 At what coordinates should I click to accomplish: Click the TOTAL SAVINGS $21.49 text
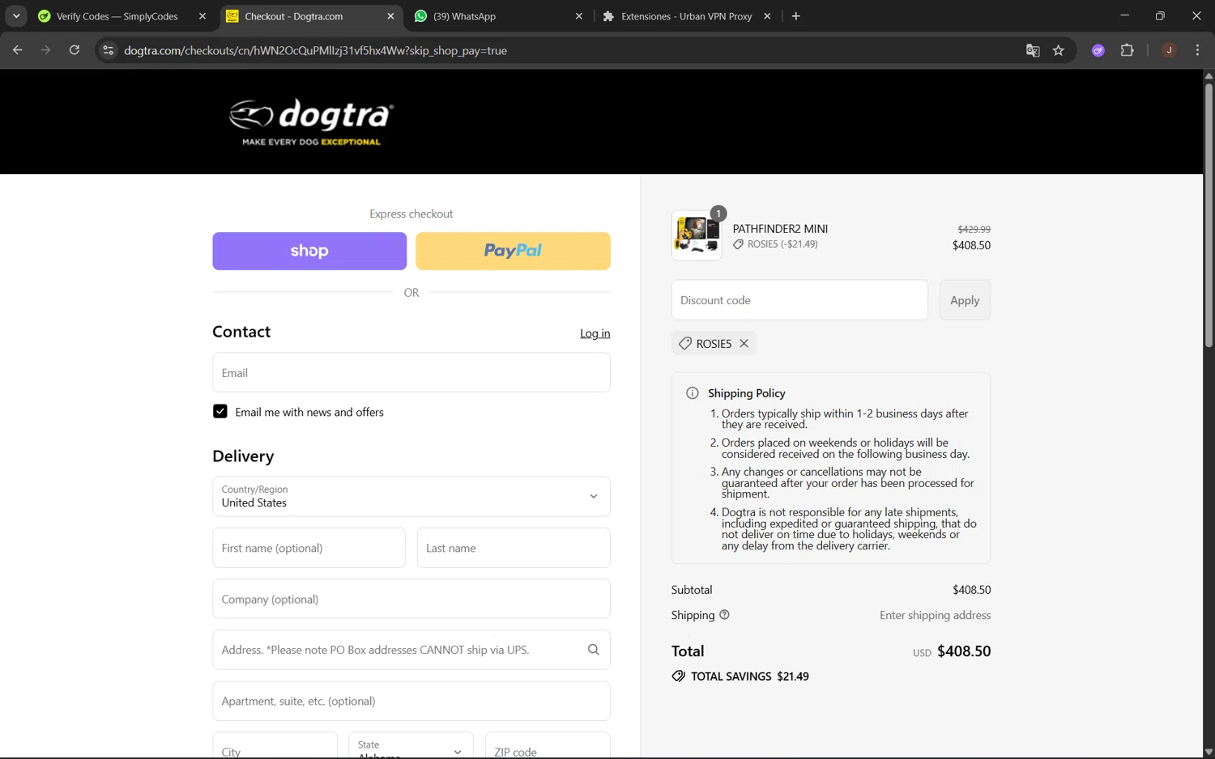(750, 676)
